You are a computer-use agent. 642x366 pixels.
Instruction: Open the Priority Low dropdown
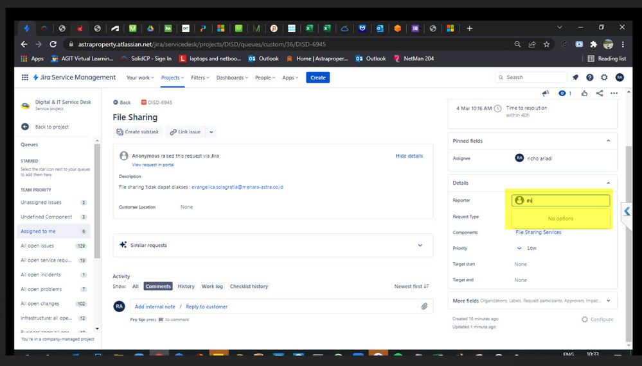[526, 248]
